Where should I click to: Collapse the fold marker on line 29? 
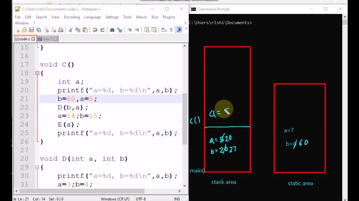click(37, 167)
